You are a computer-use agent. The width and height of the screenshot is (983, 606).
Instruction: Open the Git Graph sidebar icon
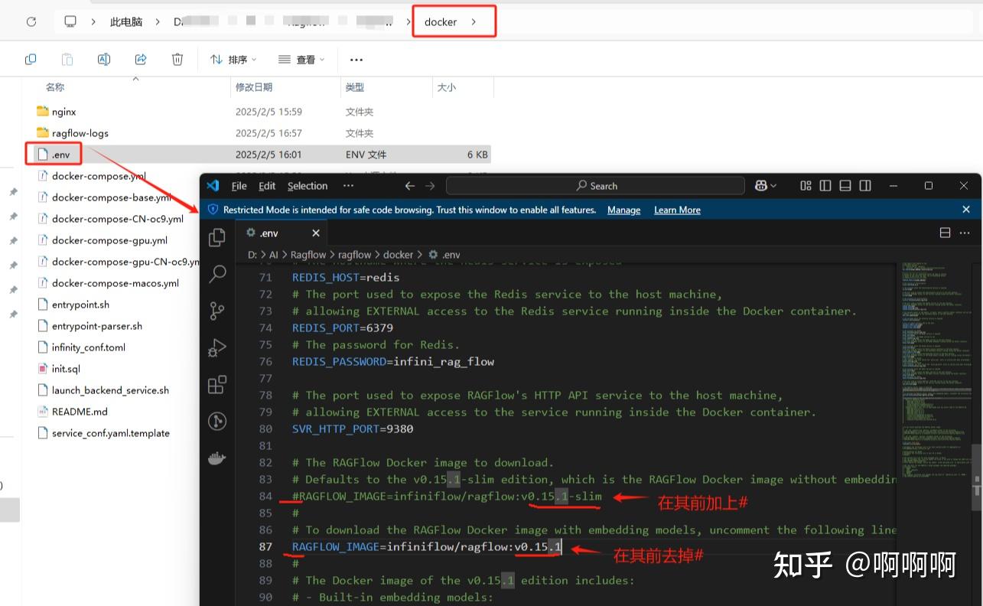217,421
